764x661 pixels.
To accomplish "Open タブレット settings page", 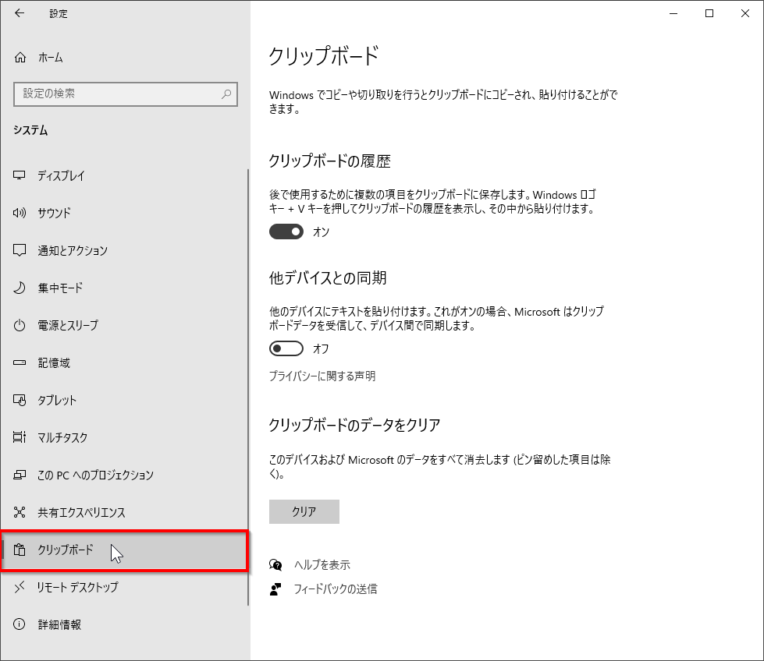I will pyautogui.click(x=124, y=400).
